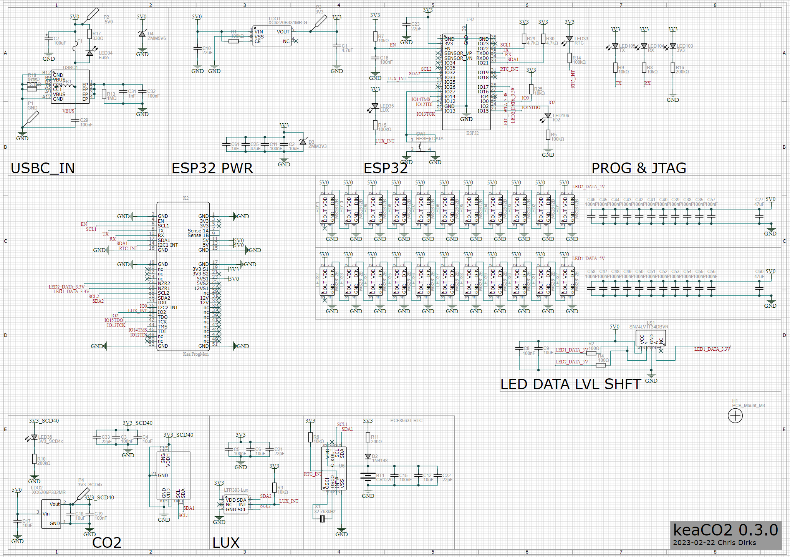Viewport: 790px width, 557px height.
Task: Select the LS1 SN74LV1T34DBVR level shifter symbol
Action: click(x=651, y=338)
